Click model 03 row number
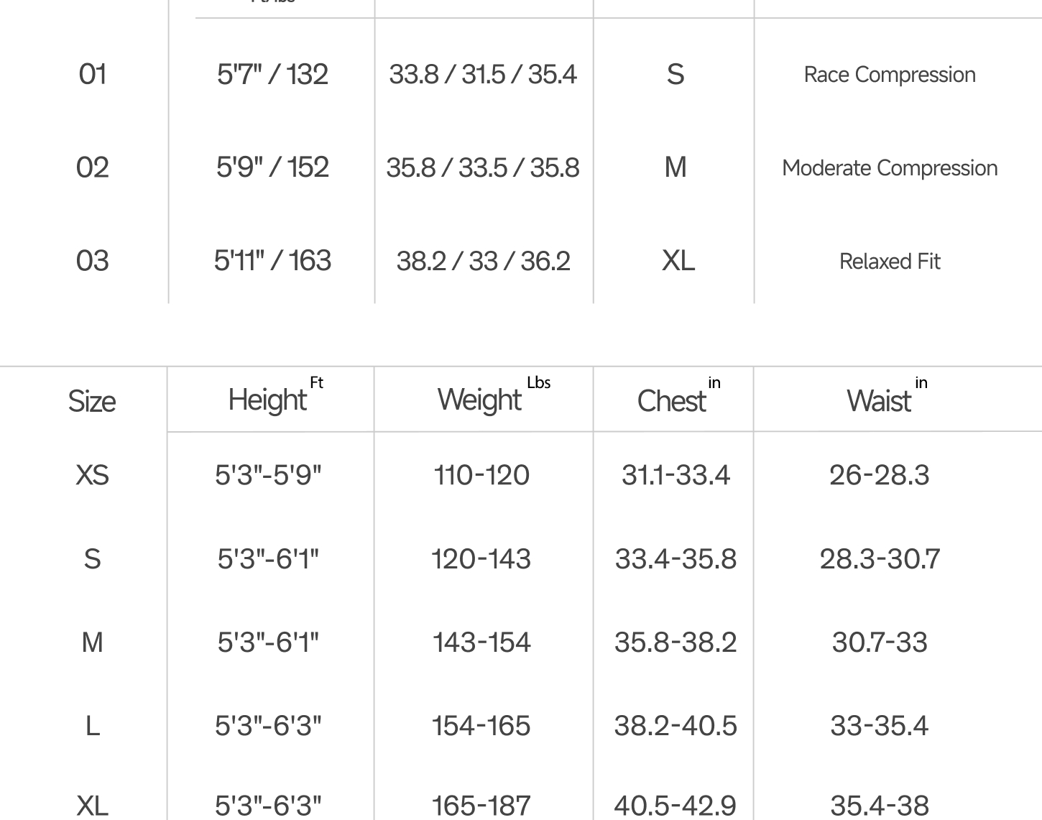The image size is (1042, 820). 93,261
